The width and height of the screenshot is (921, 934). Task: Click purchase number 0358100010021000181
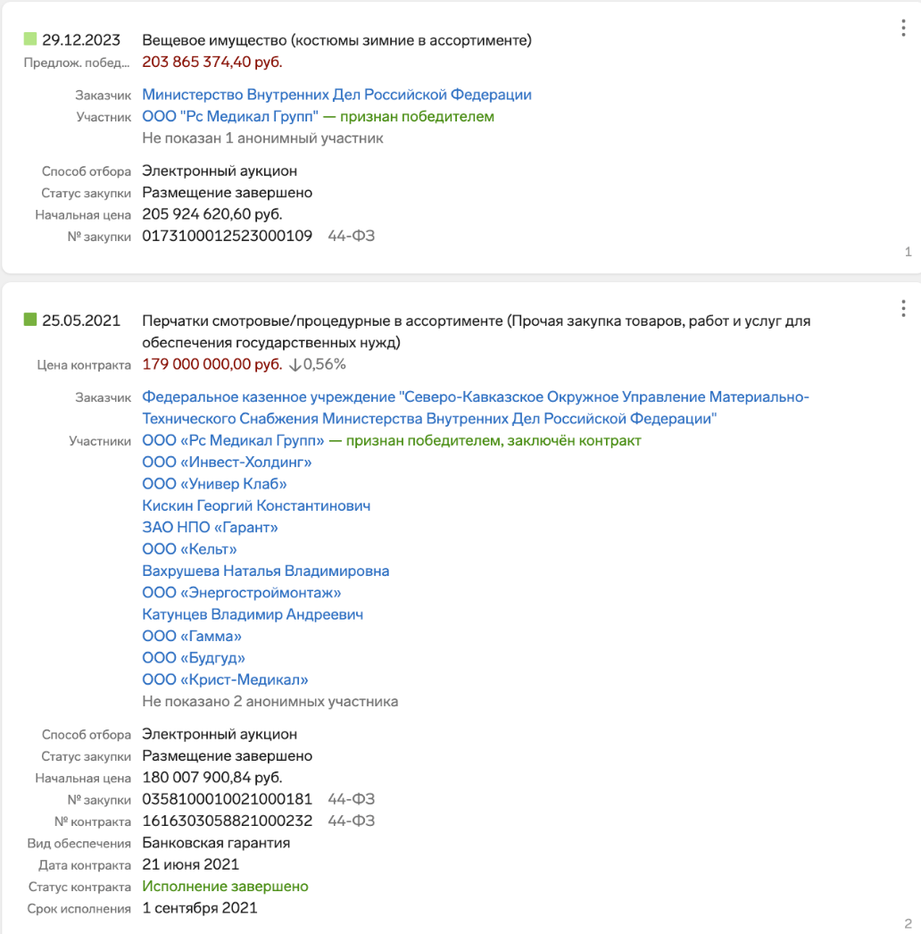click(x=227, y=799)
